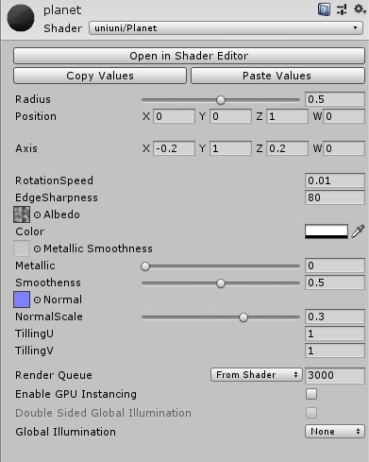This screenshot has width=369, height=462.
Task: Click the Axis X field showing -0.2
Action: point(174,148)
